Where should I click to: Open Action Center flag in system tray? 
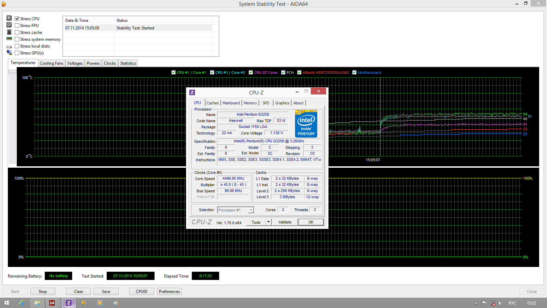tap(484, 303)
